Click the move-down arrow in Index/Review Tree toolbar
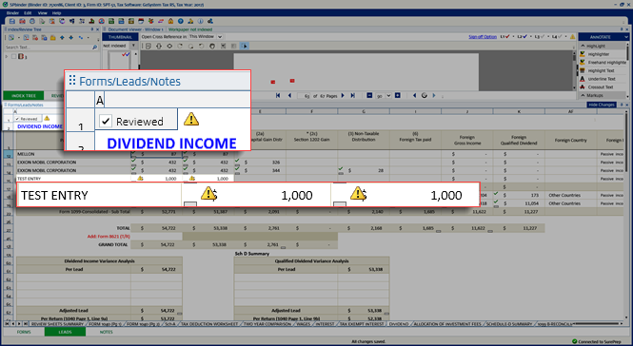Image resolution: width=633 pixels, height=346 pixels. pyautogui.click(x=70, y=37)
